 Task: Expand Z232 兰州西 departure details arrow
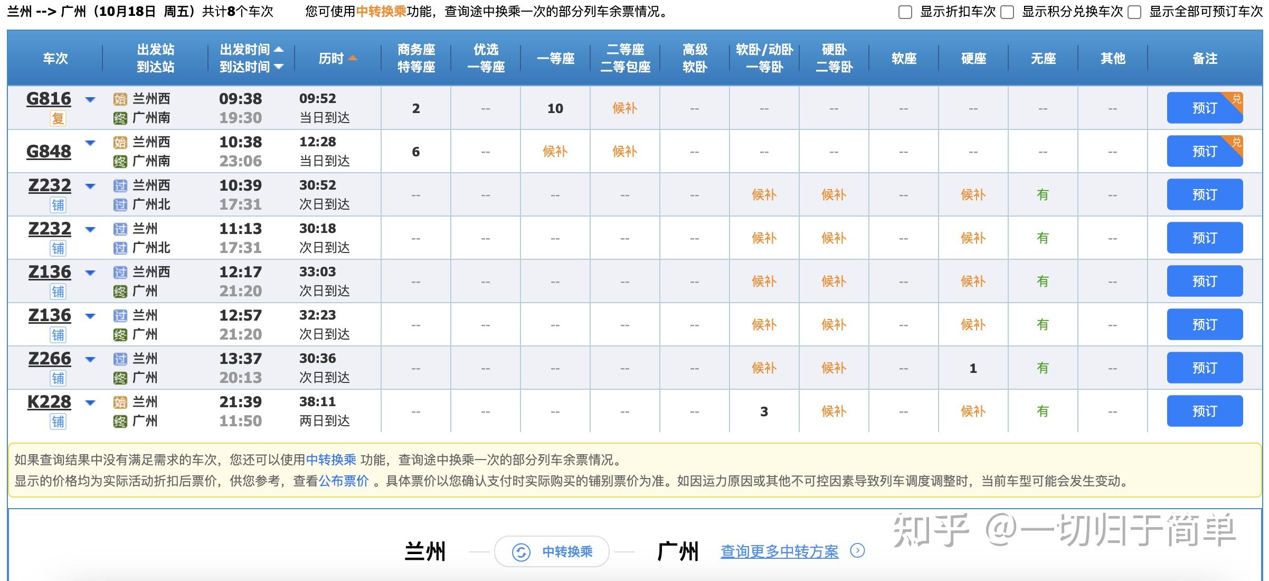click(x=90, y=186)
